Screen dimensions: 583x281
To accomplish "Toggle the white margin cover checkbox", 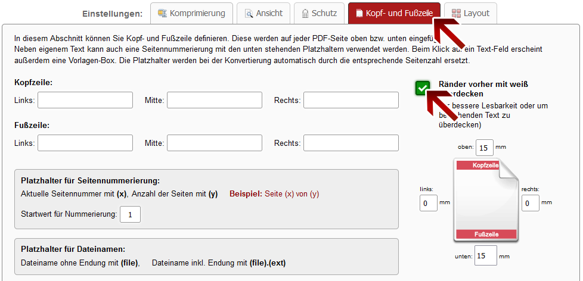I will (x=423, y=88).
